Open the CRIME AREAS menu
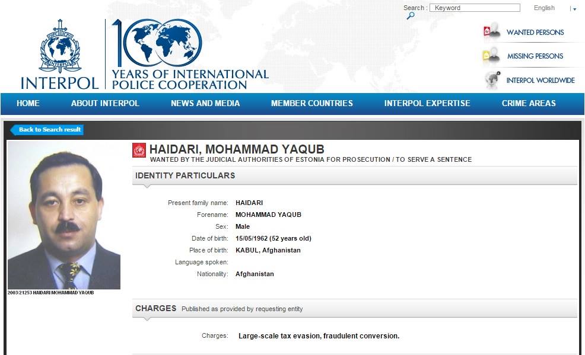 [x=529, y=103]
